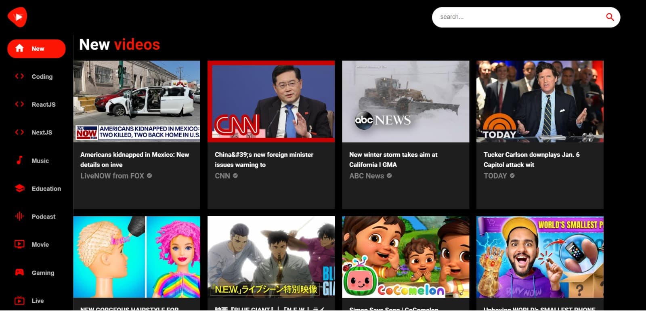Viewport: 646px width, 311px height.
Task: Click the Coding code-brackets icon
Action: [19, 76]
